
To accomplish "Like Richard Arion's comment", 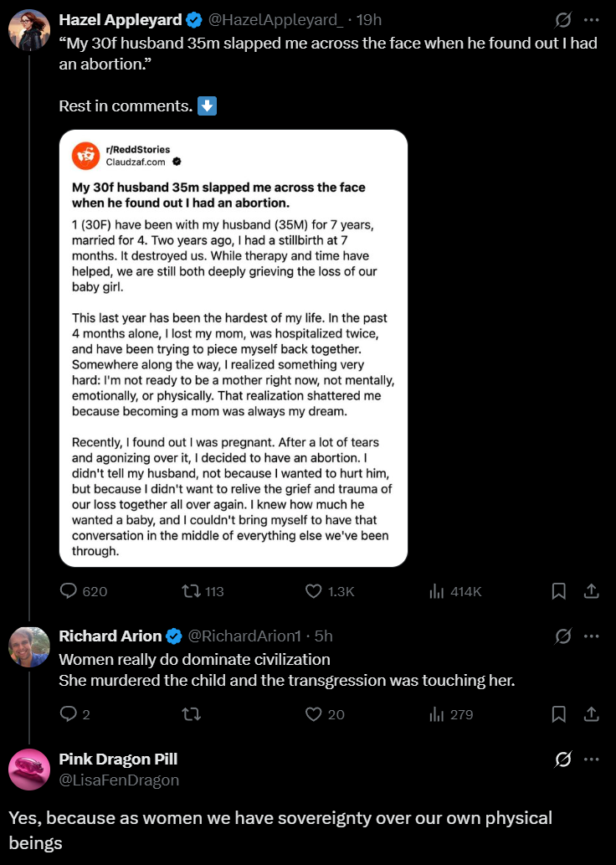I will coord(314,714).
